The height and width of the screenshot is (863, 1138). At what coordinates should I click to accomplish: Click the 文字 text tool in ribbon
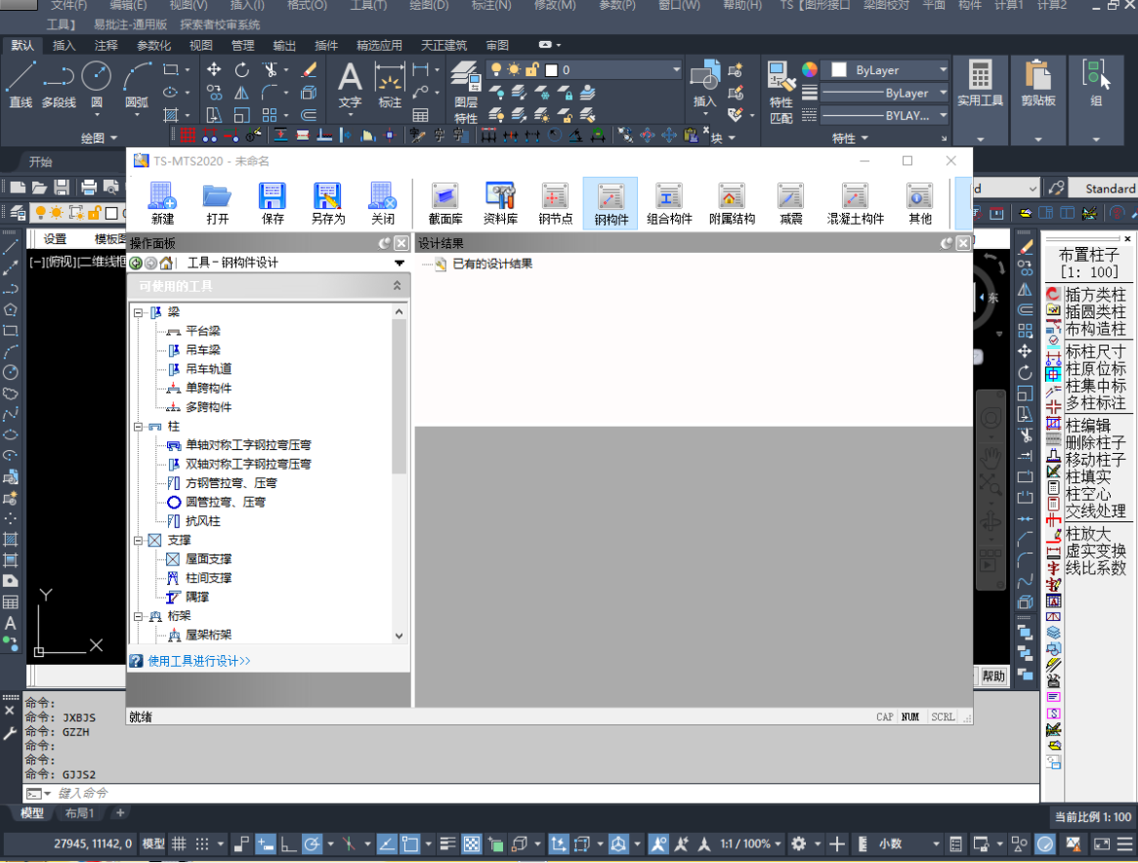point(350,85)
